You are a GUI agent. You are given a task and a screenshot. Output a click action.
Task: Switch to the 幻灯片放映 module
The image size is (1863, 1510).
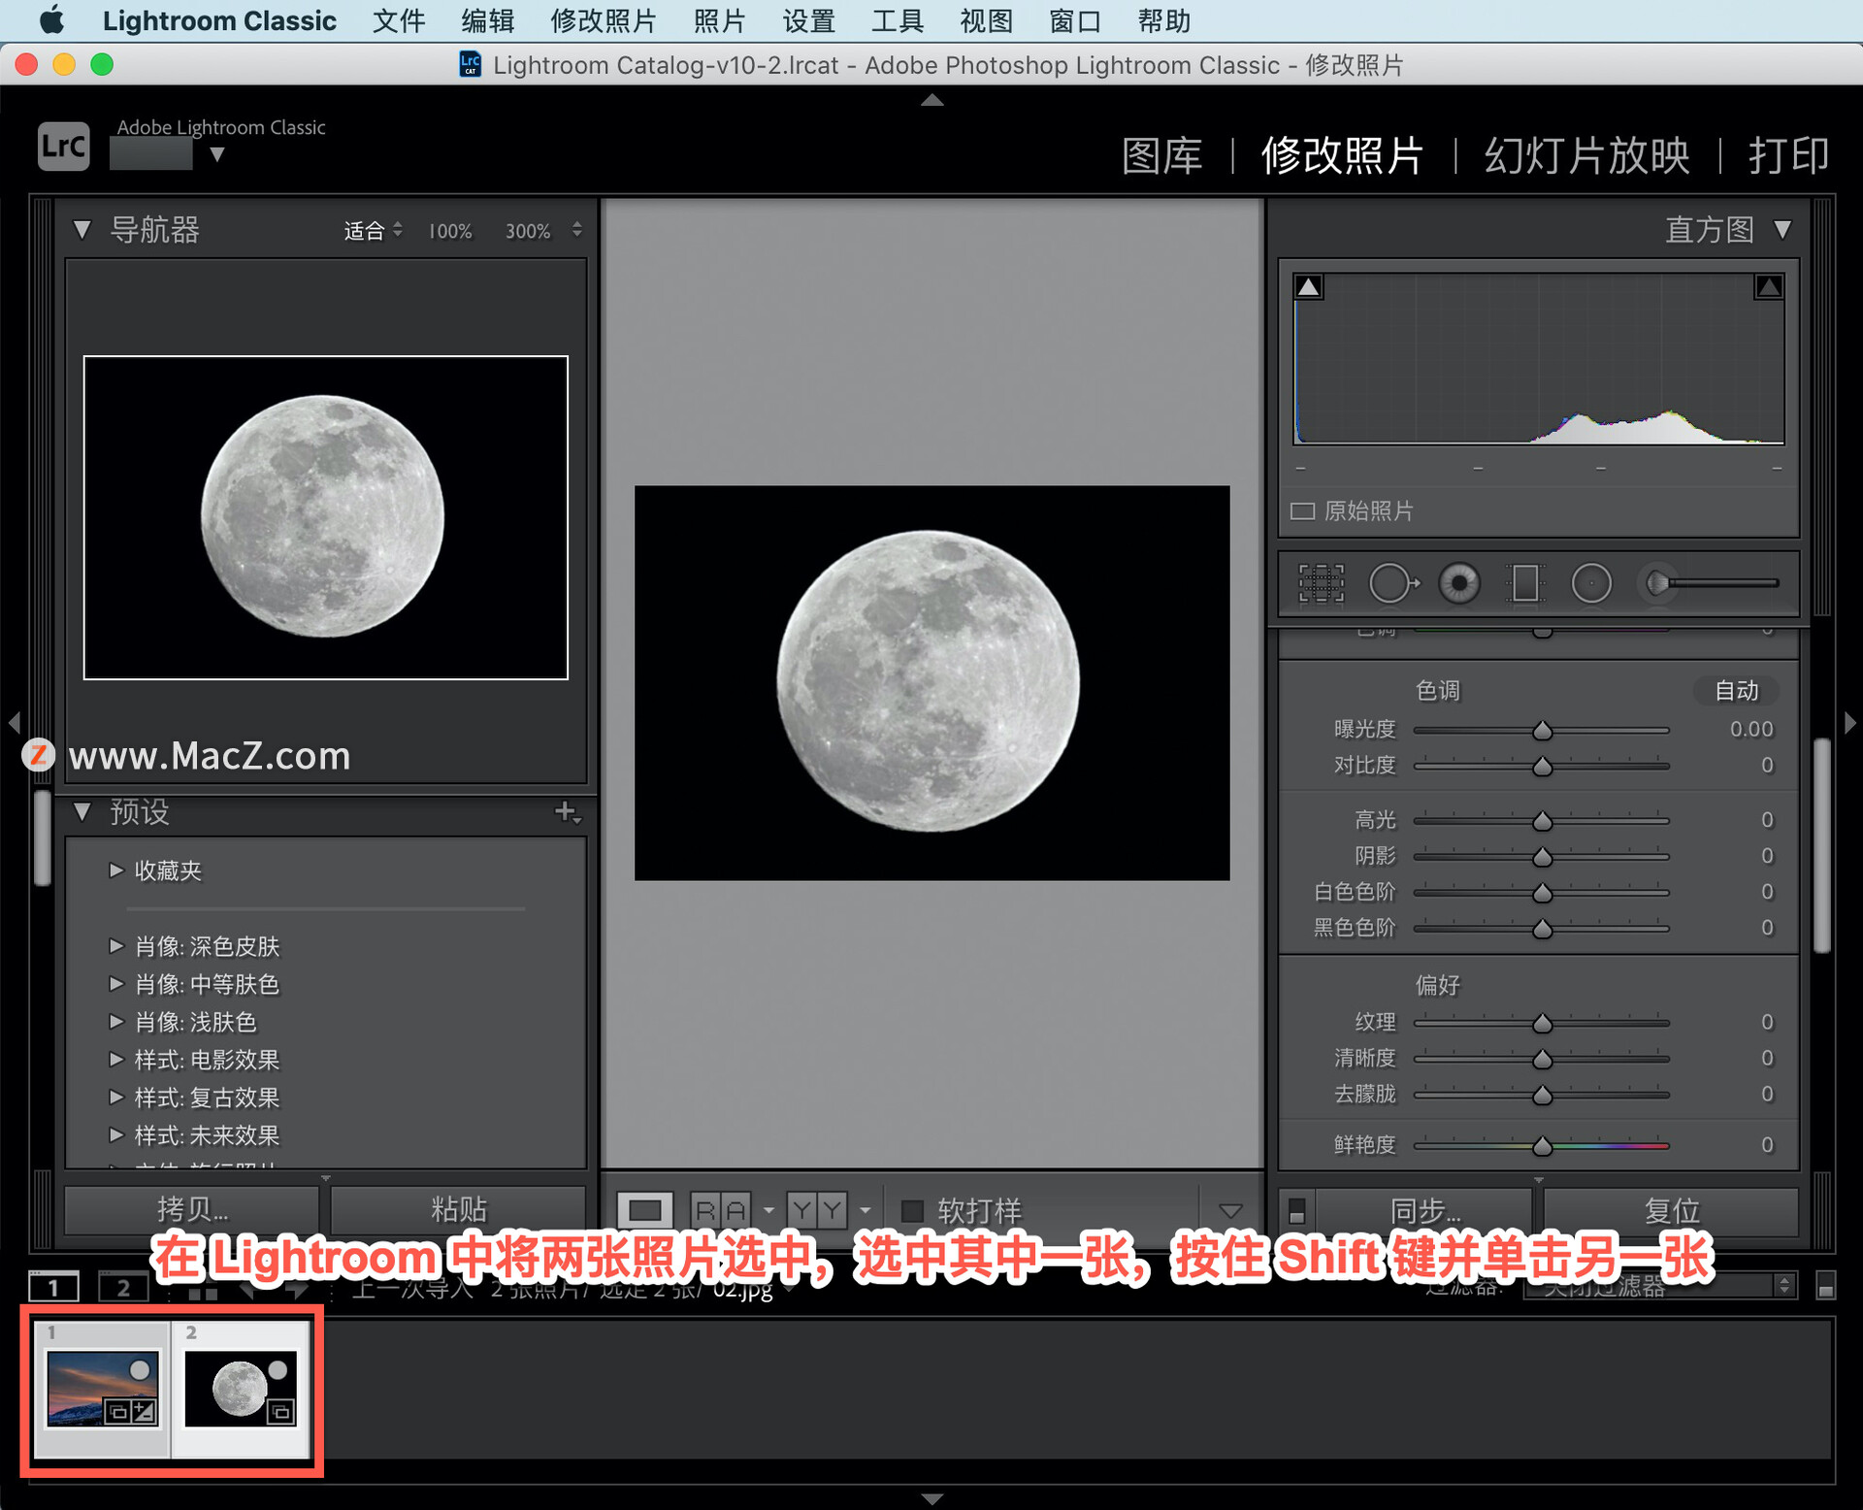1587,156
